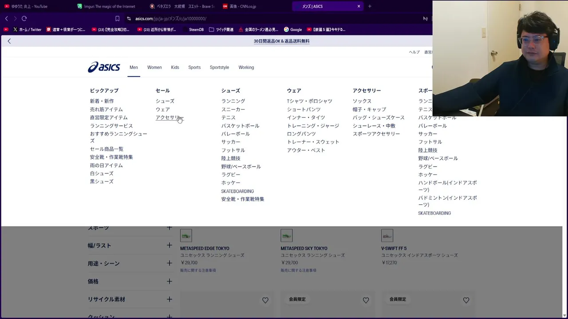Screen dimensions: 568x319
Task: Open METASPEED EDGE TOKYO product title
Action: (x=205, y=249)
